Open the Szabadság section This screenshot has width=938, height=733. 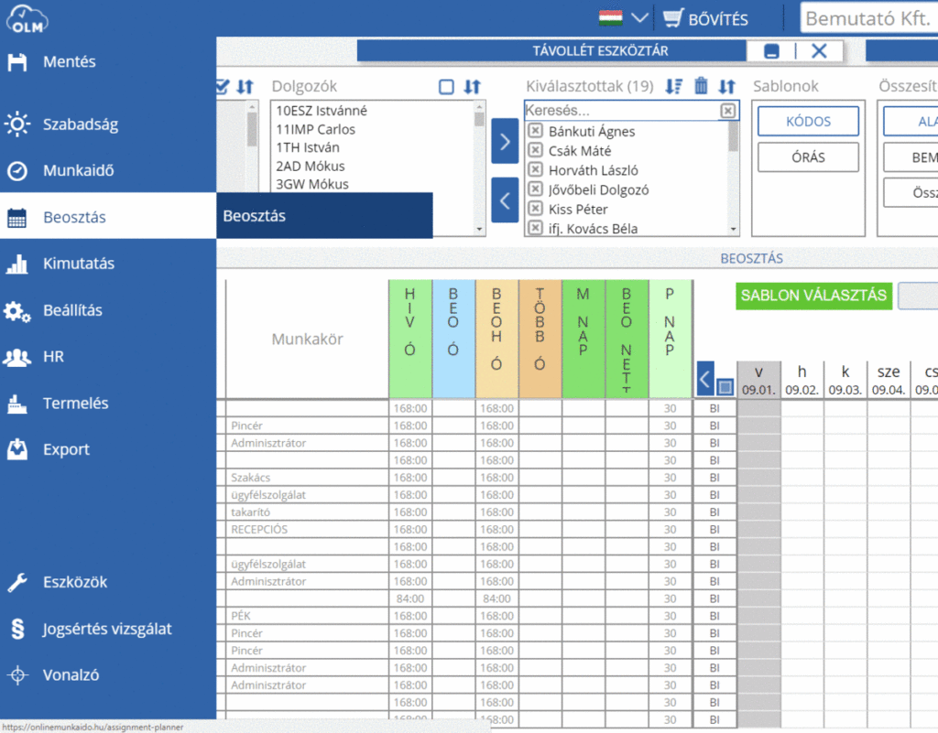(x=81, y=124)
